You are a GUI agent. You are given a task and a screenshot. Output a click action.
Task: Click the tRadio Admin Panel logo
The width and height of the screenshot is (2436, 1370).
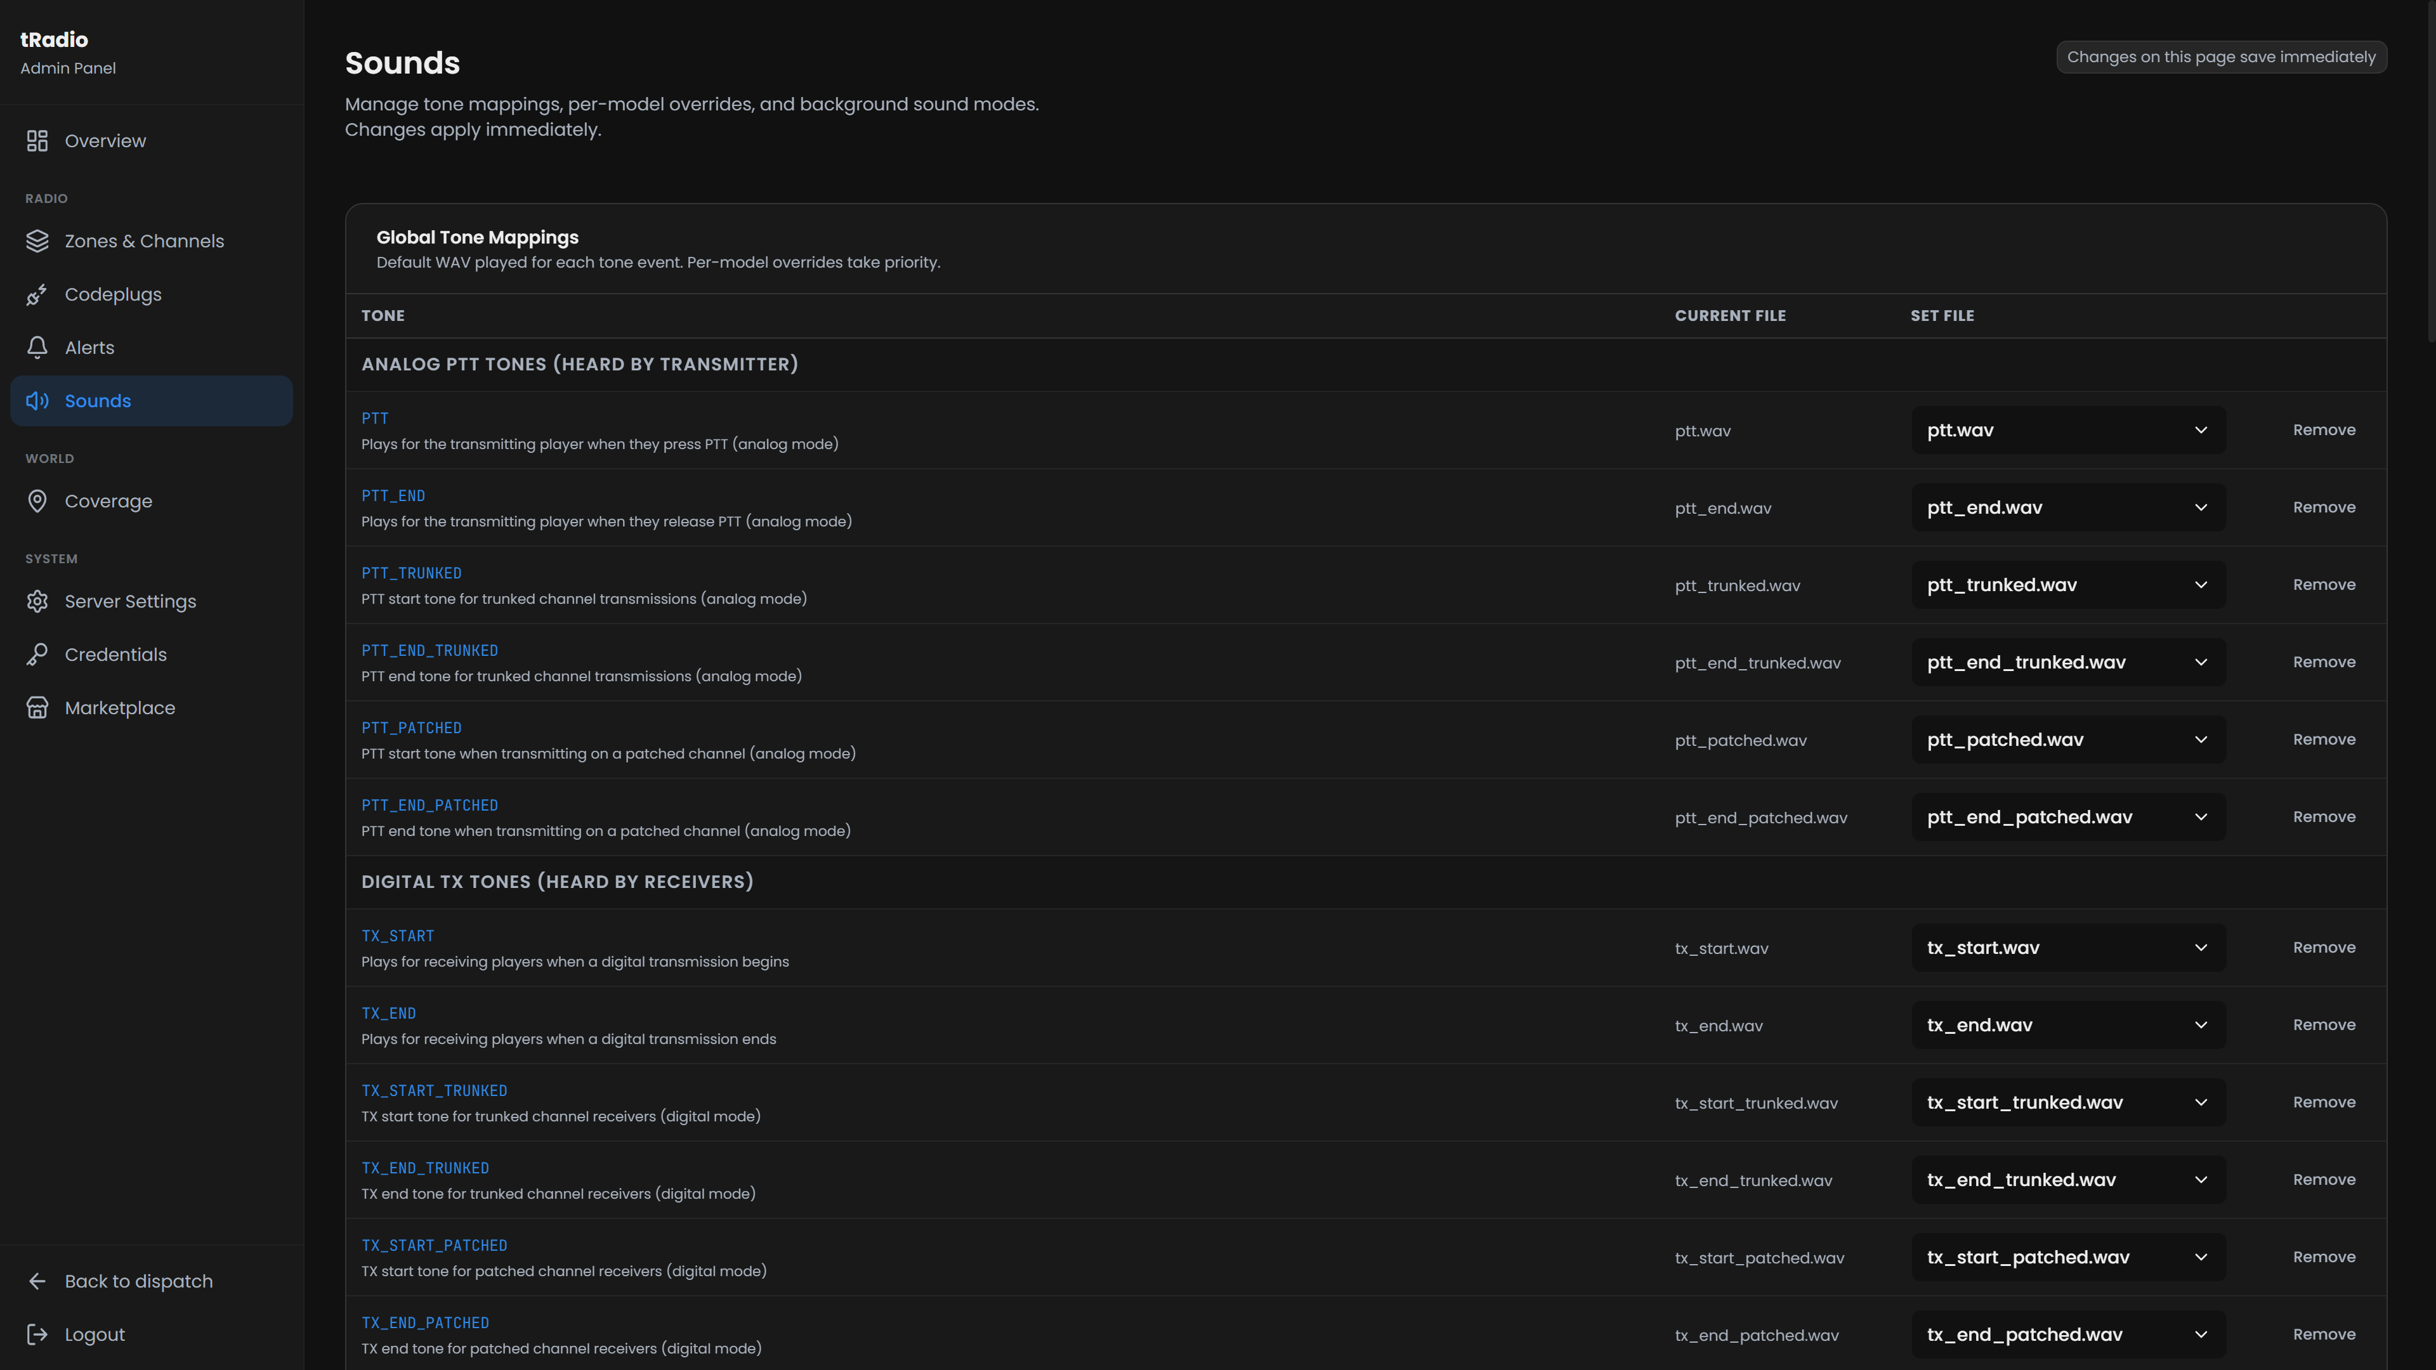(68, 53)
